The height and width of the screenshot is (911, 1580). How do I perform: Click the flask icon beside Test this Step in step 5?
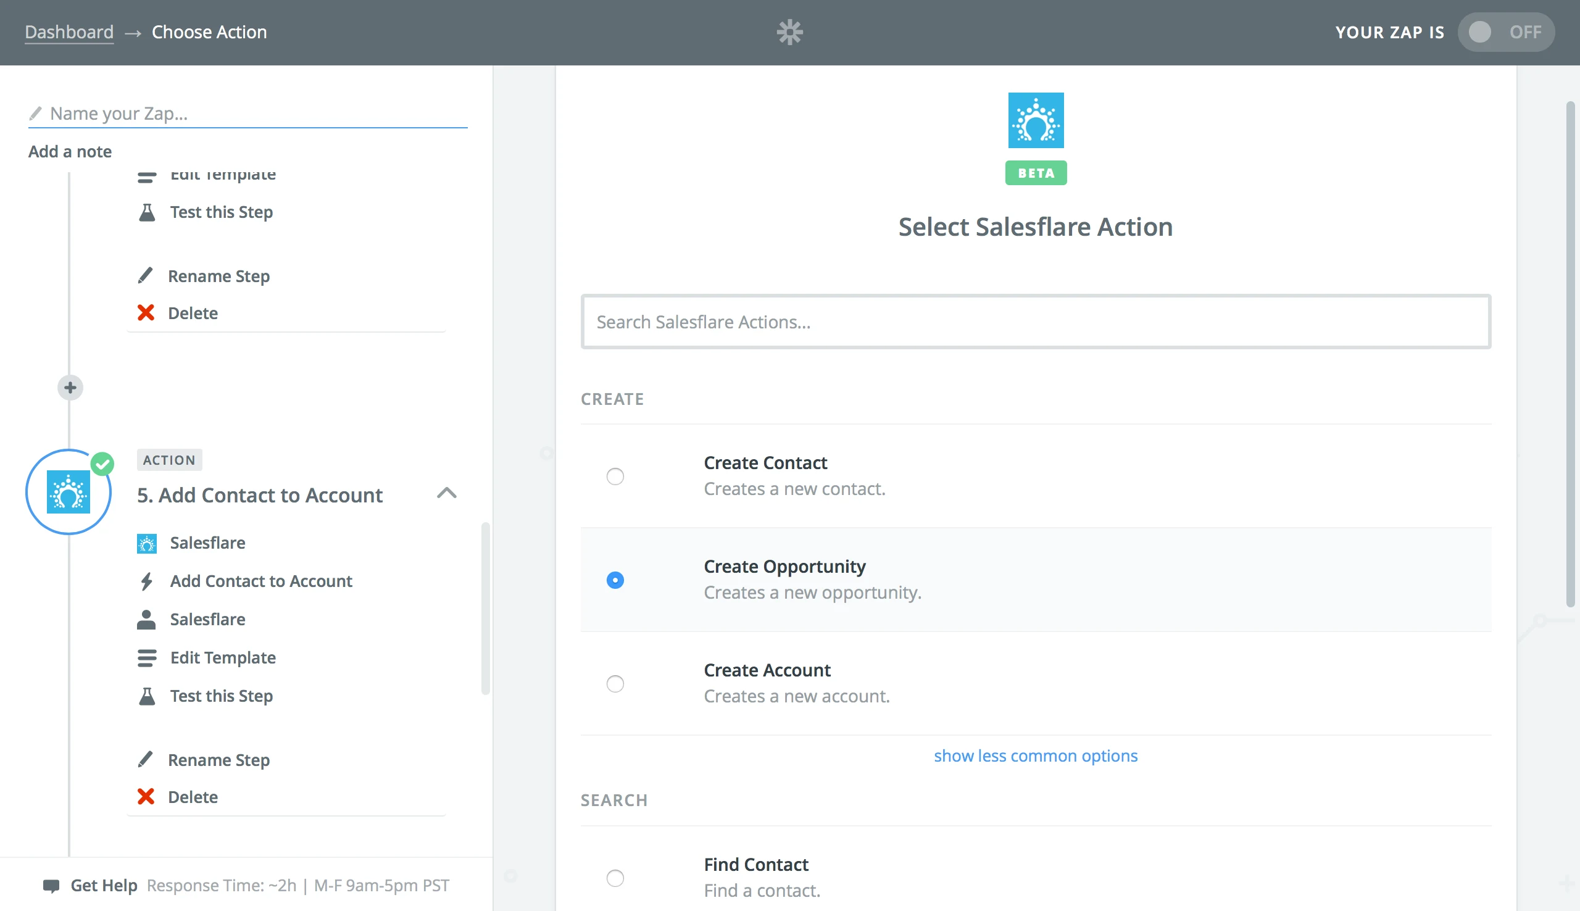click(x=146, y=696)
